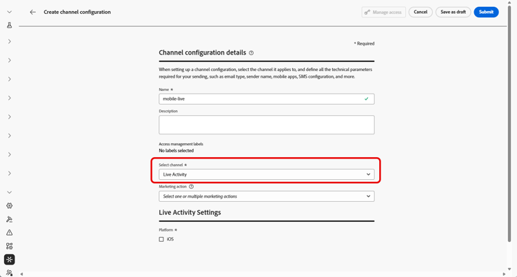Open the Marketing action dropdown

pos(266,196)
